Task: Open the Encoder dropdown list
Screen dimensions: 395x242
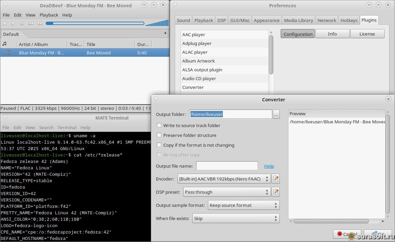Action: [224, 179]
